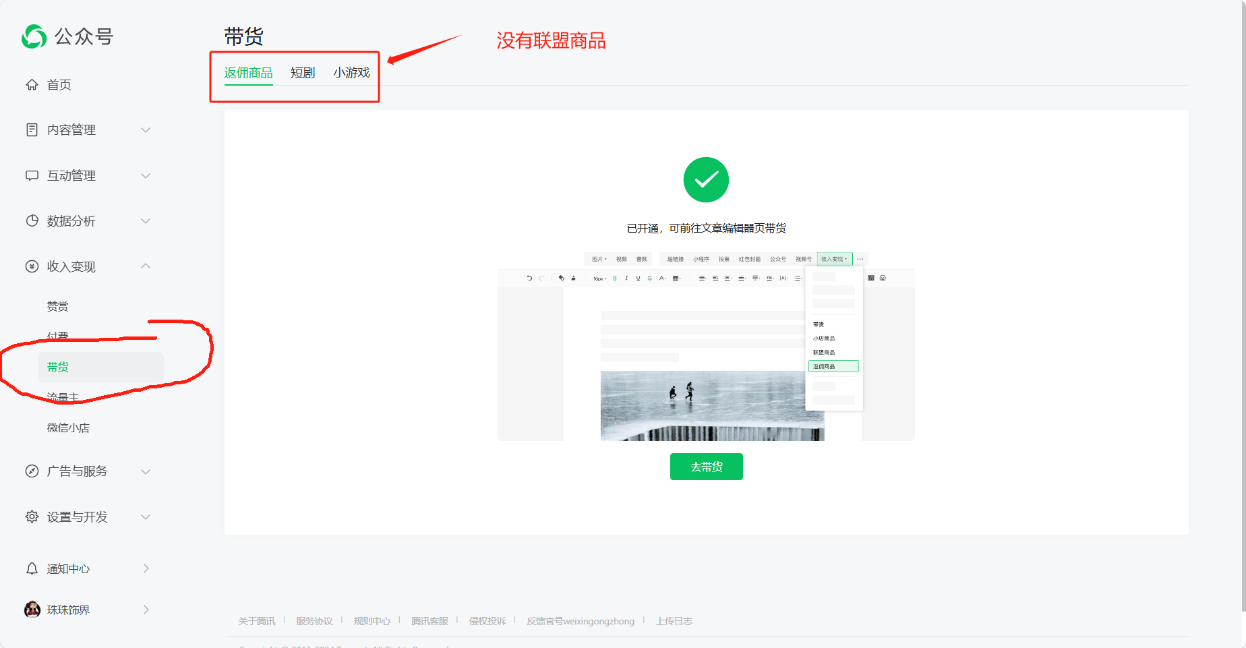Open the 侵权投诉 footer link

[487, 621]
